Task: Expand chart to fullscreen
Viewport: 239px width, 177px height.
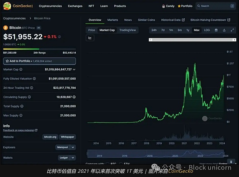Action: [x=232, y=30]
